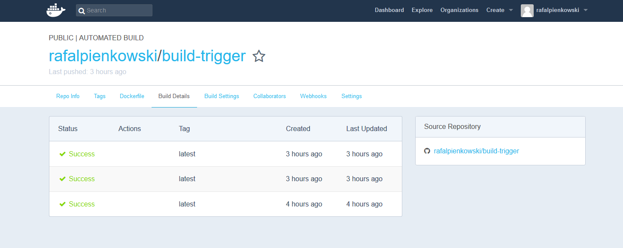Click the GitHub icon in Source Repository
Viewport: 623px width, 248px height.
pos(427,151)
